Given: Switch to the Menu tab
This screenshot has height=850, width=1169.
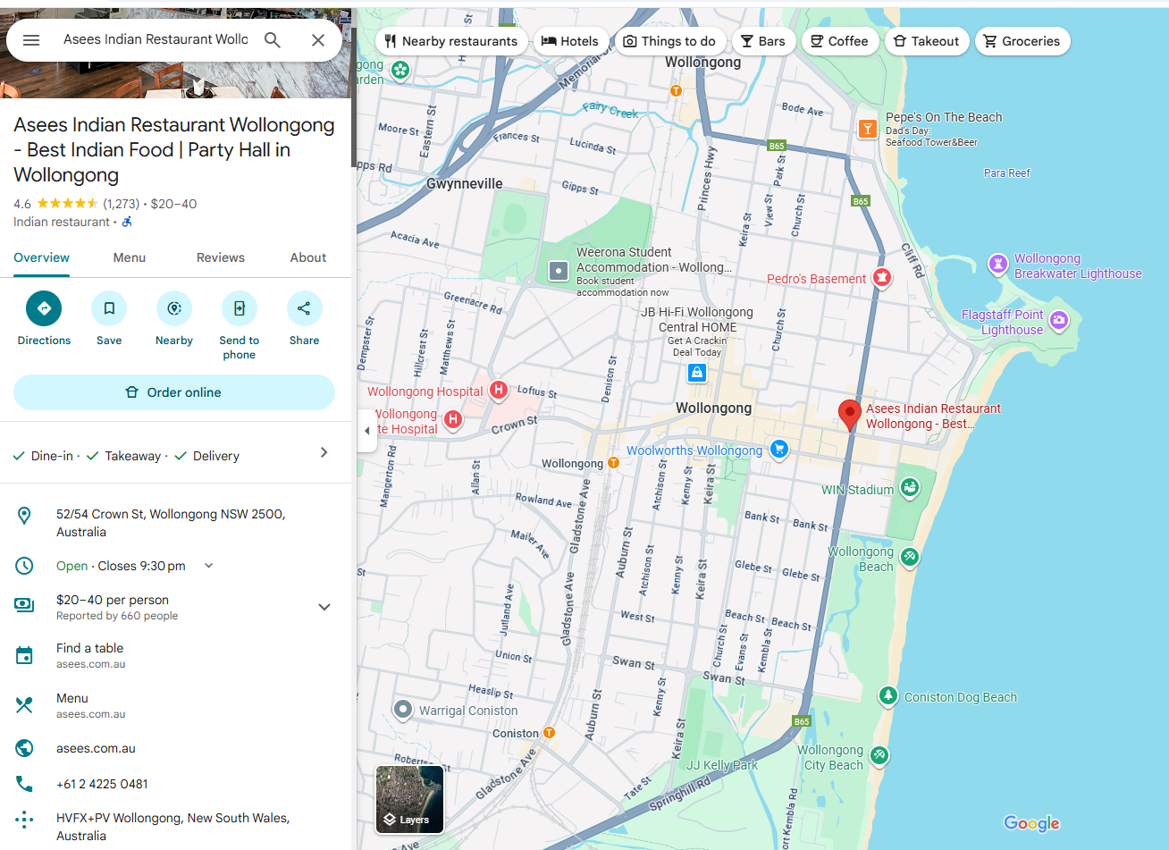Looking at the screenshot, I should click(129, 257).
